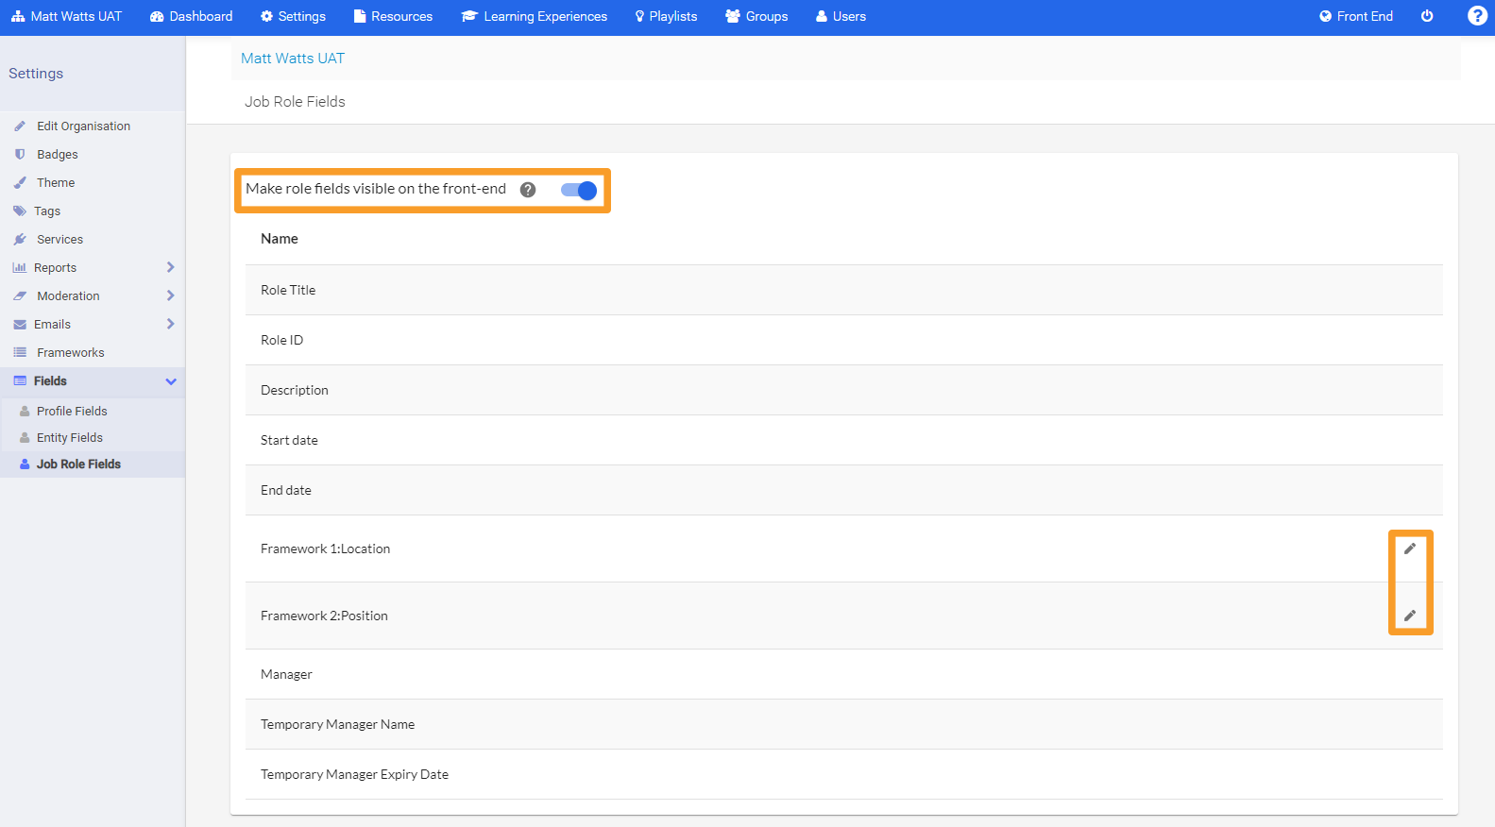Click the globe icon beside Front End

(1325, 16)
